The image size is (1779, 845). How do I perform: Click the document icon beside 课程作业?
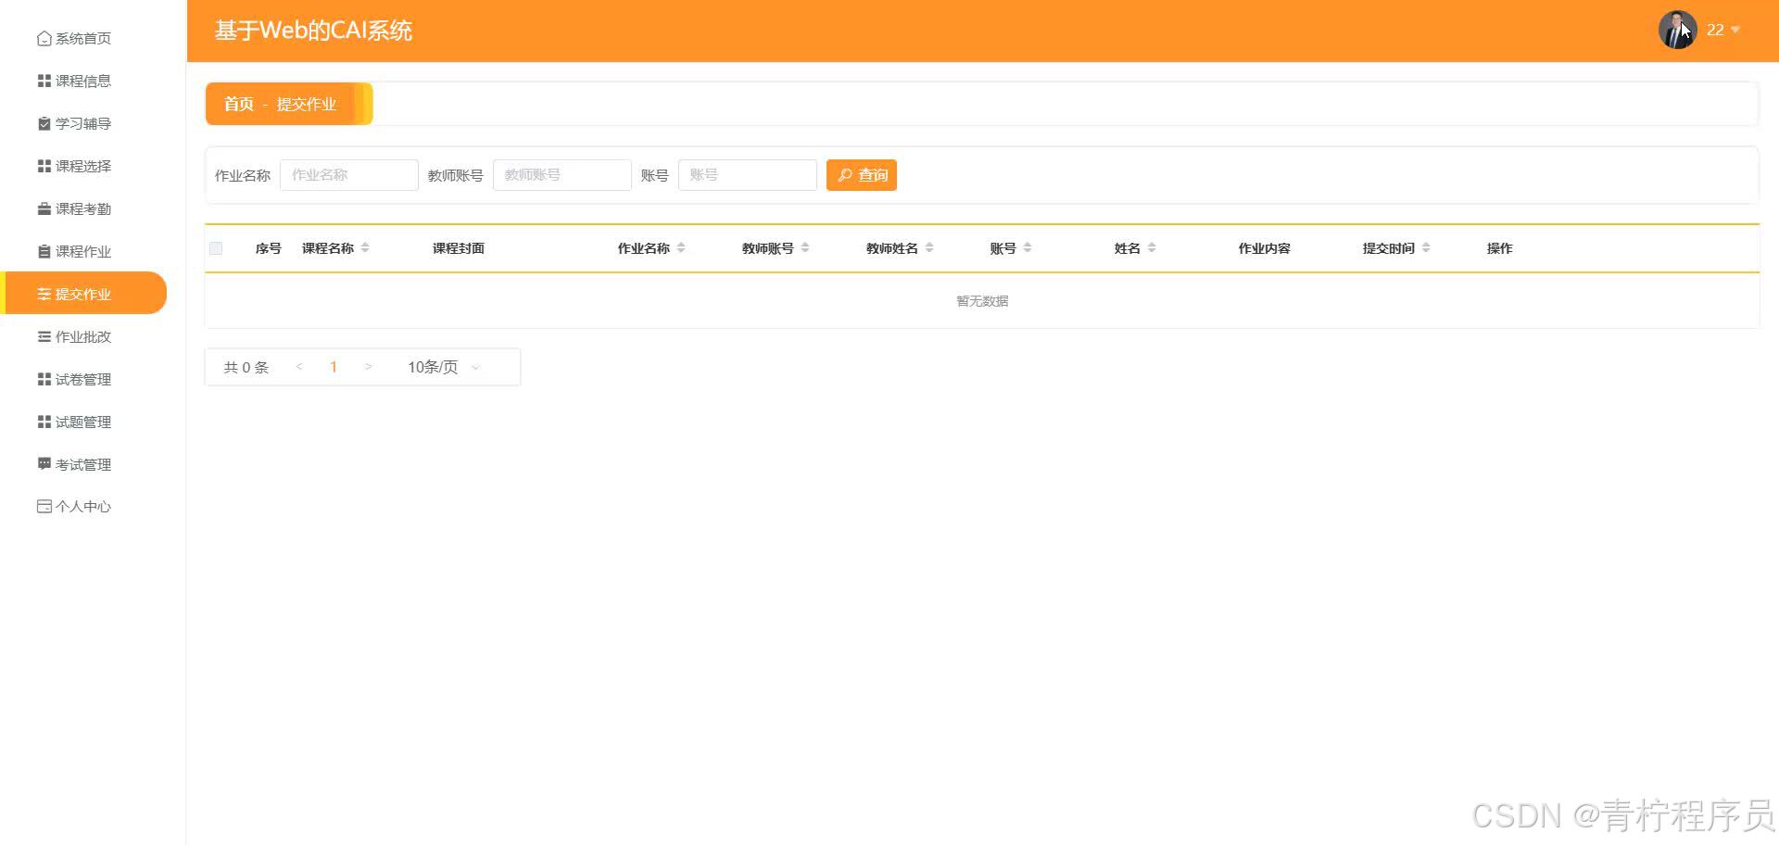pyautogui.click(x=44, y=251)
